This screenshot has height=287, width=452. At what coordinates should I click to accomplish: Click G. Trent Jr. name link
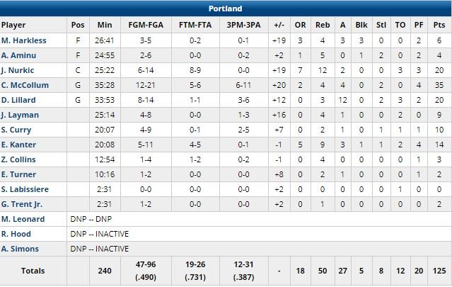23,204
